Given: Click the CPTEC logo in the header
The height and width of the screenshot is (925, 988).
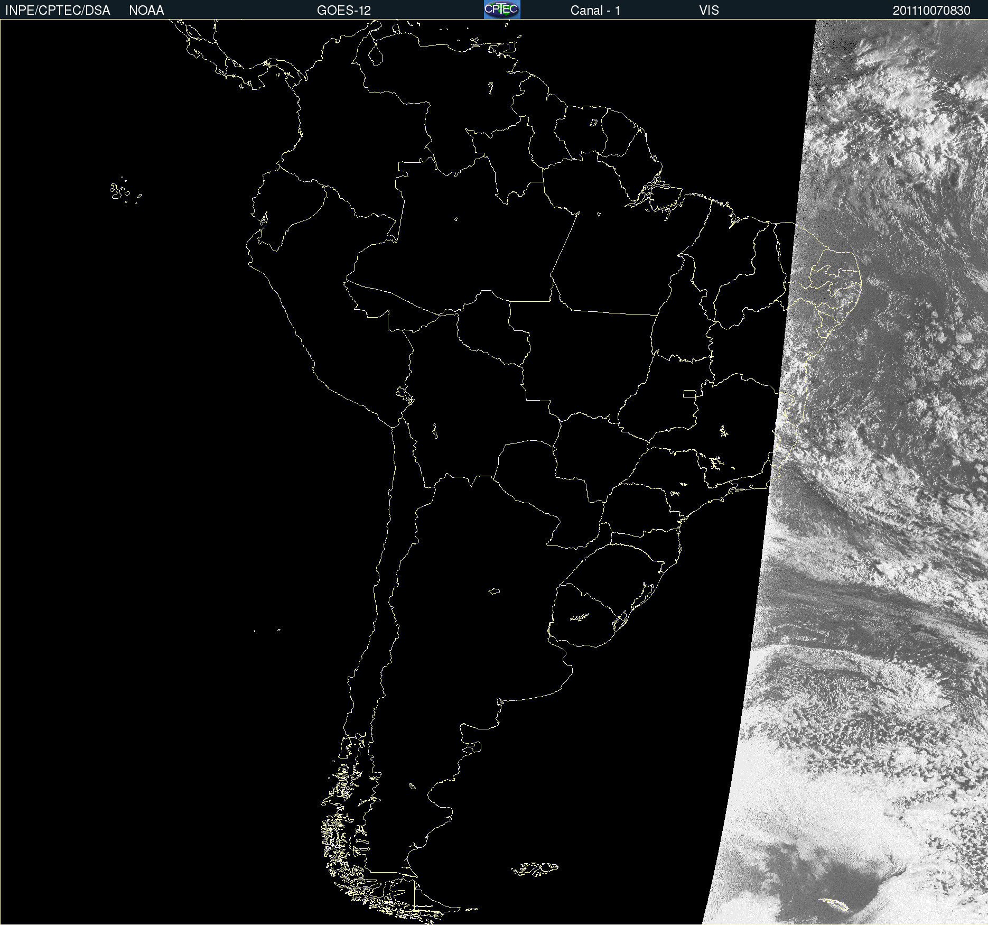Looking at the screenshot, I should click(502, 10).
